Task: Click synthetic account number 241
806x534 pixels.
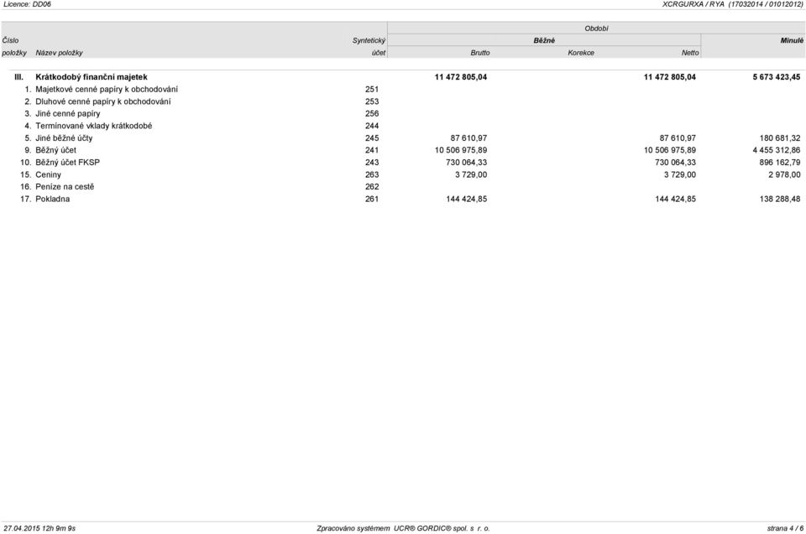Action: (x=372, y=150)
